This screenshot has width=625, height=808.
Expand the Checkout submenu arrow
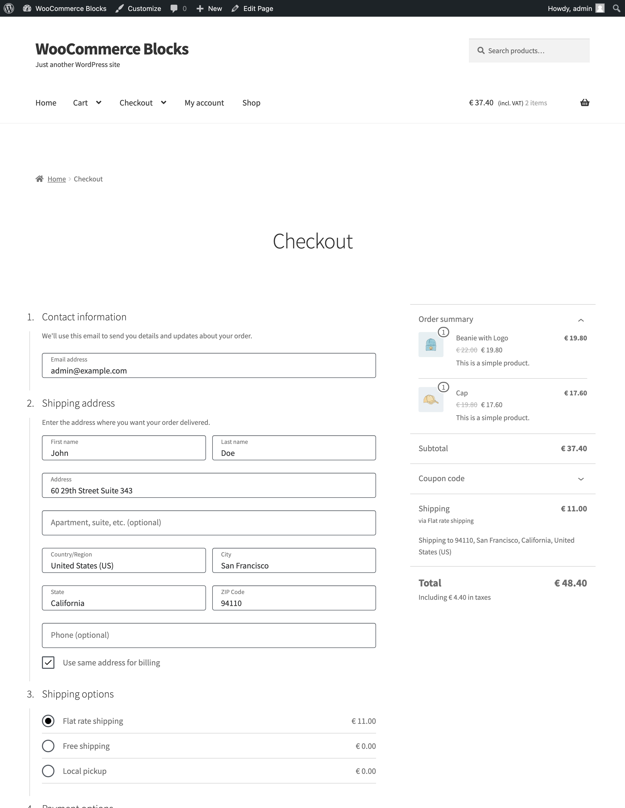click(164, 102)
